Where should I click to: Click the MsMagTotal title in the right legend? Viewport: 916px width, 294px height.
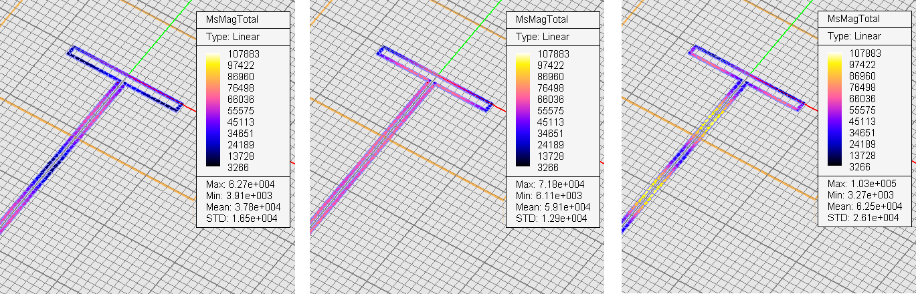854,20
